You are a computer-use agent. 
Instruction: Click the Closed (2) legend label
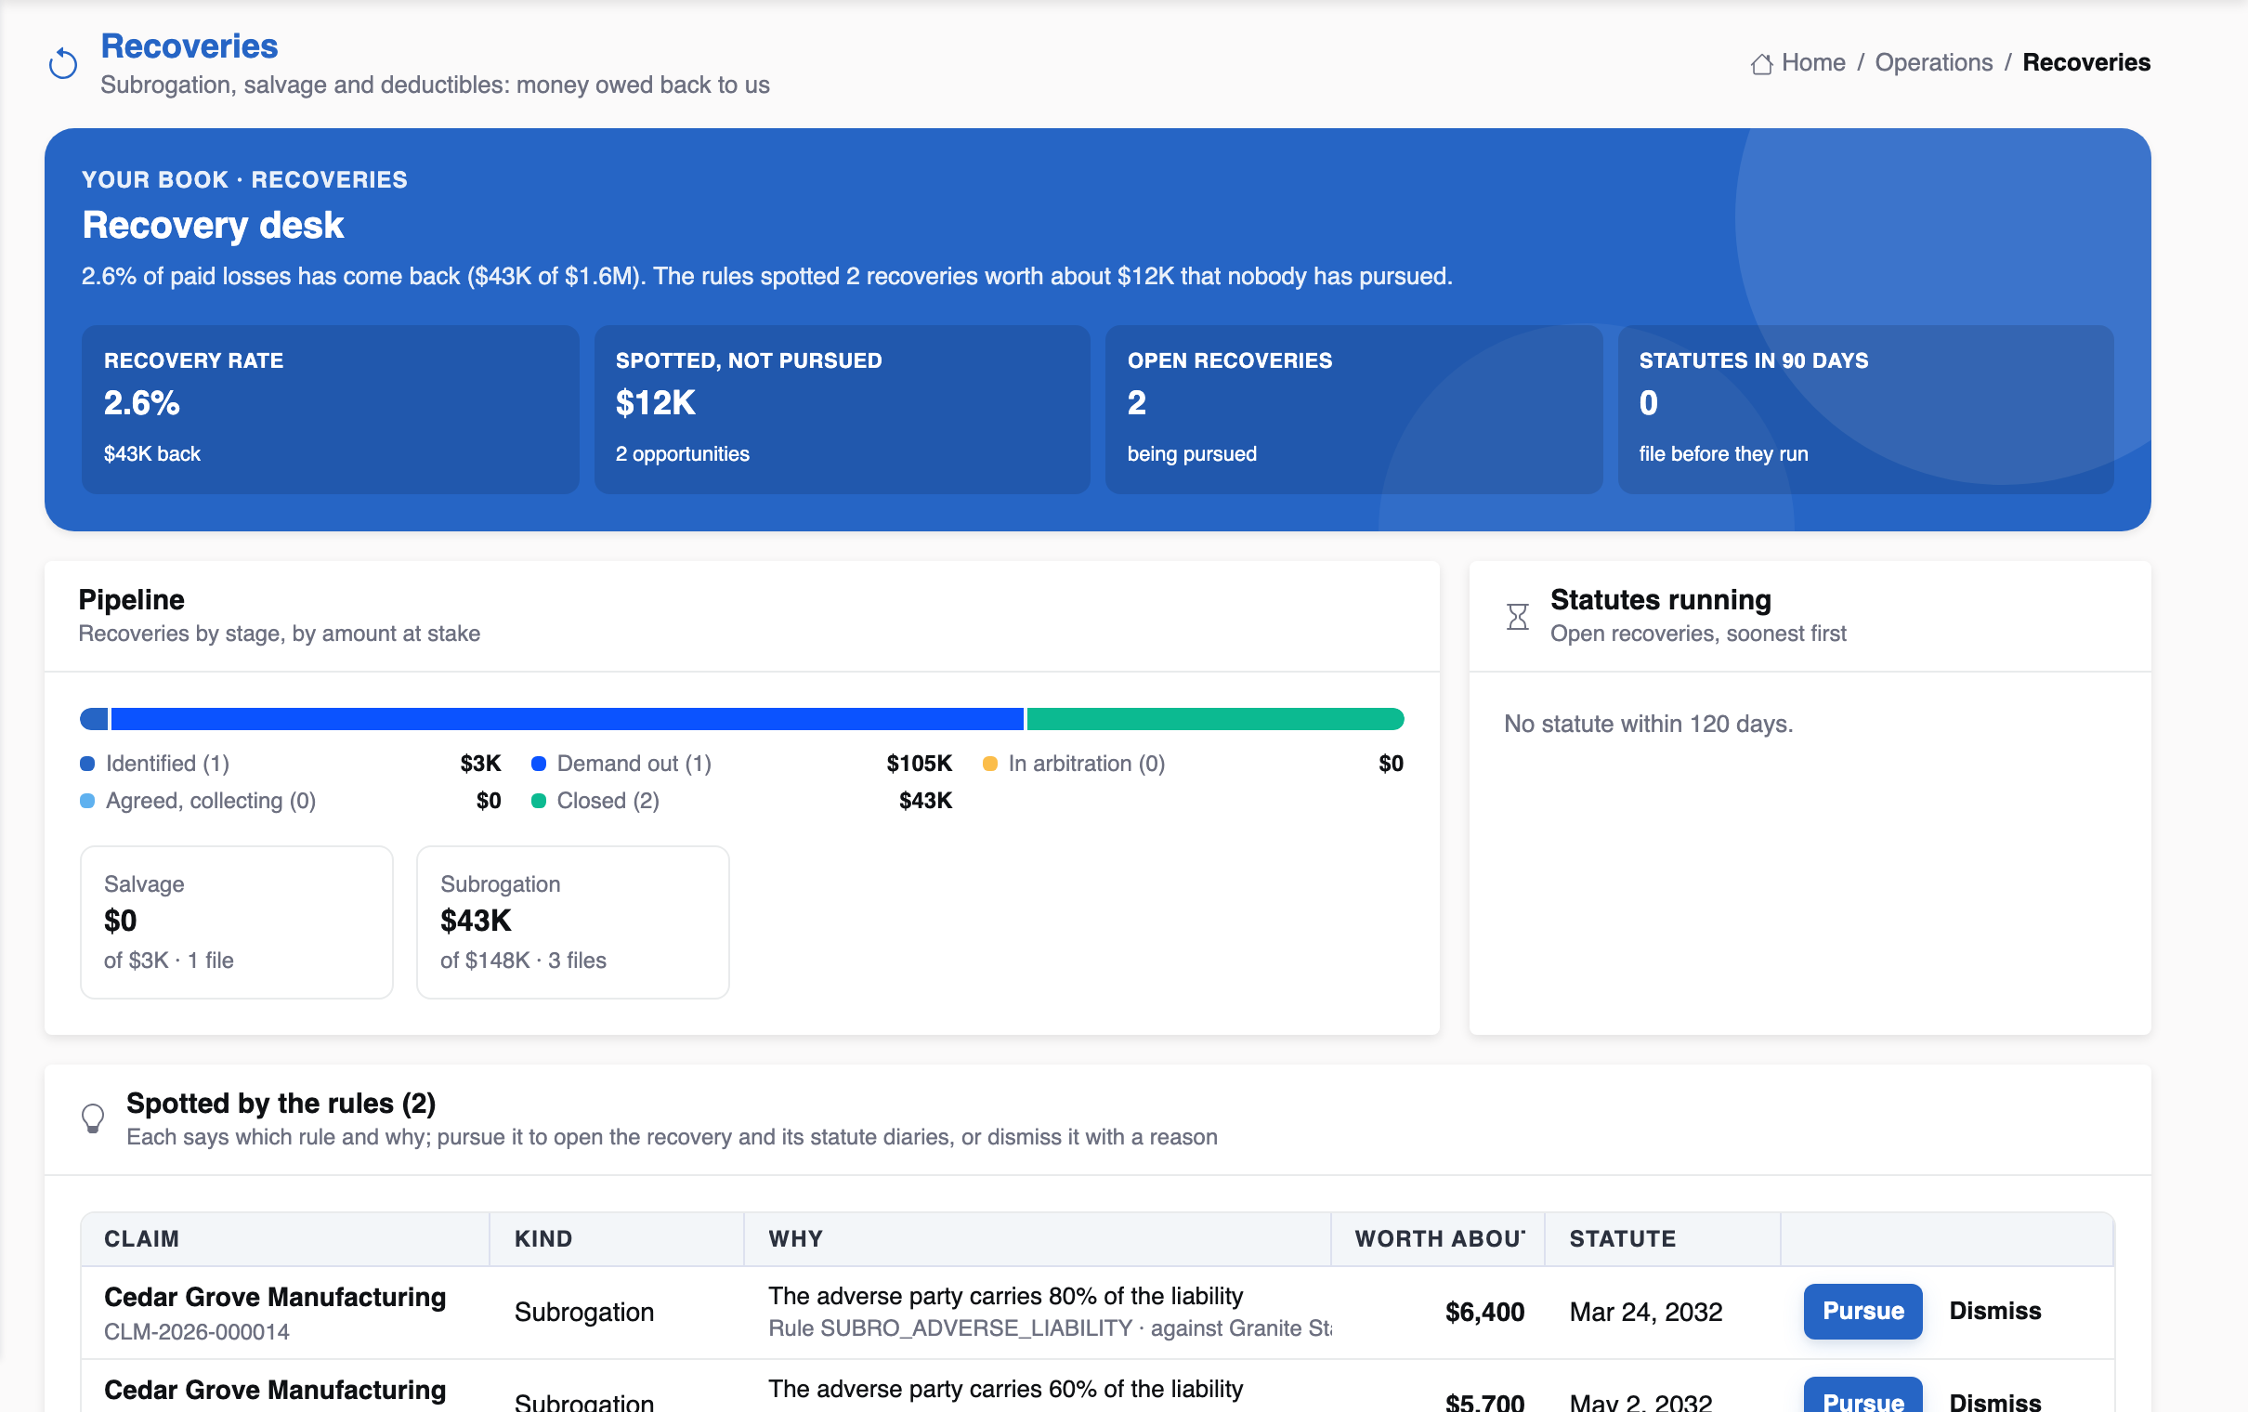608,802
